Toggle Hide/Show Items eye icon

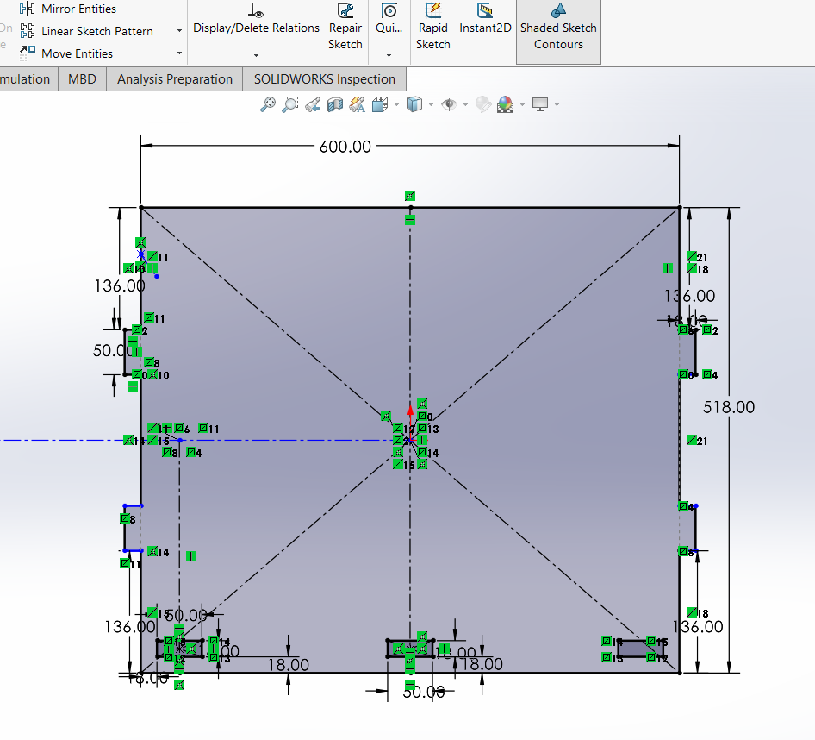[x=448, y=104]
